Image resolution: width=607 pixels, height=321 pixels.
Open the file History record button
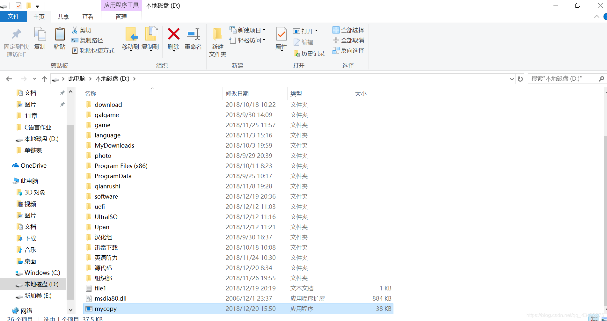(x=309, y=54)
